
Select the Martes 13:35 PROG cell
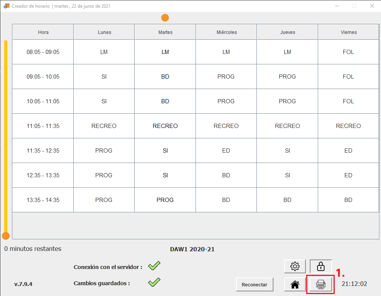click(x=165, y=200)
